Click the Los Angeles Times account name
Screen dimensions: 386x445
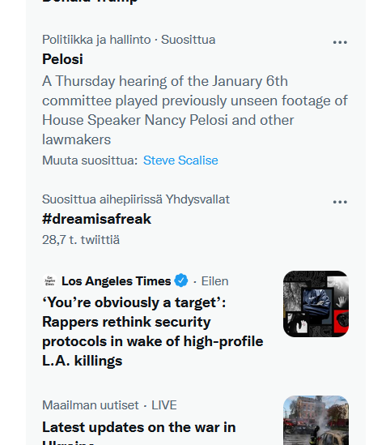point(117,281)
